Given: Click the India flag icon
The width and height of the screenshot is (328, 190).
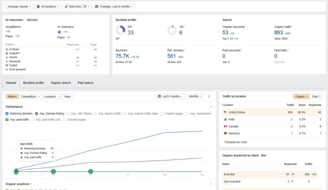Looking at the screenshot, I should pyautogui.click(x=225, y=119).
